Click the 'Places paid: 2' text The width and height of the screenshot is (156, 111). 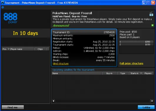[x=127, y=35]
